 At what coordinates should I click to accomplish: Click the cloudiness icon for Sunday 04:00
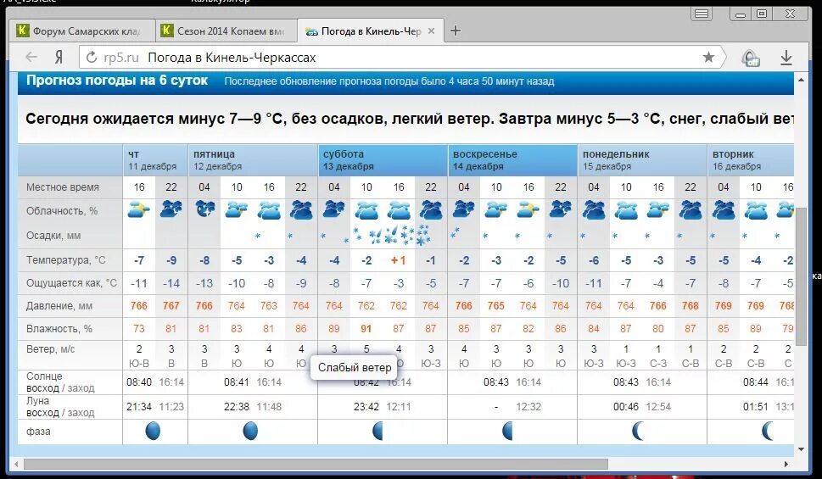point(463,209)
